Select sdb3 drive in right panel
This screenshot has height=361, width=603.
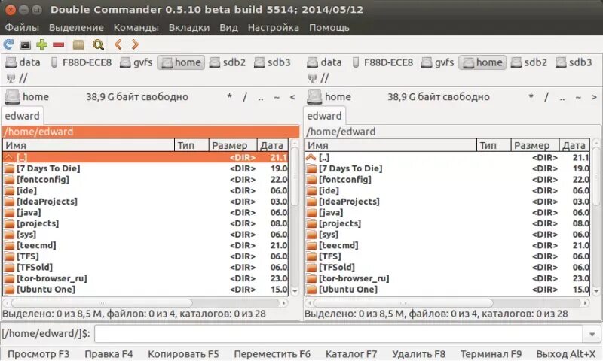[574, 62]
